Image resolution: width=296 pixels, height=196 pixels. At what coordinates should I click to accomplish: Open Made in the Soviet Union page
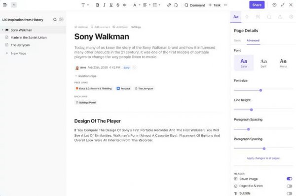(33, 38)
